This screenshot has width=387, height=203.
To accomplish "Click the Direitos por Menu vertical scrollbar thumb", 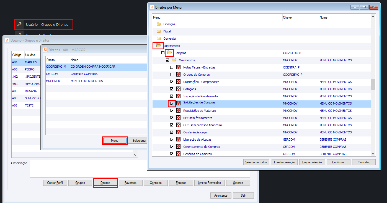I will click(x=373, y=85).
